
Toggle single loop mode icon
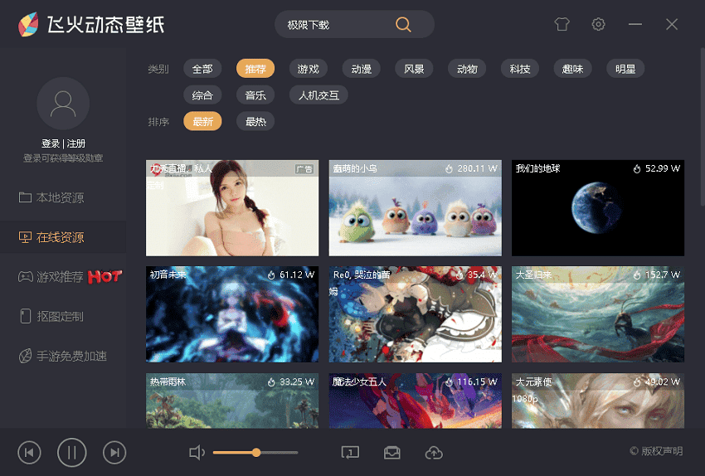(350, 453)
